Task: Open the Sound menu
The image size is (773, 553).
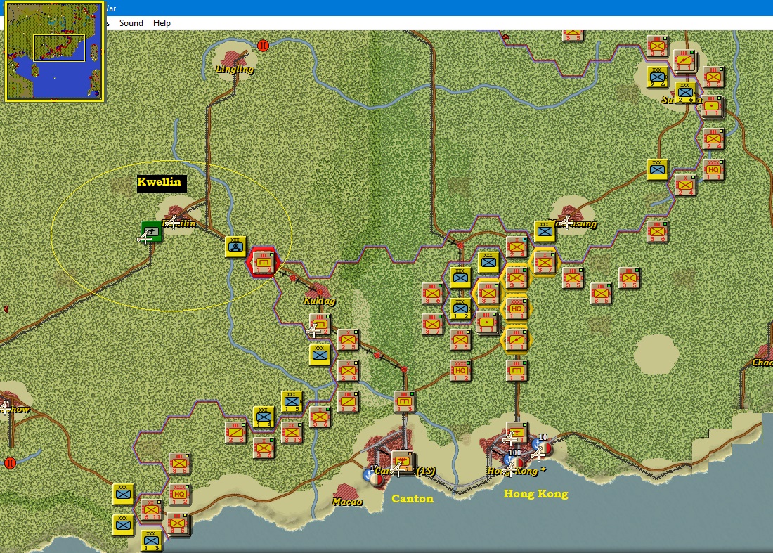Action: 131,23
